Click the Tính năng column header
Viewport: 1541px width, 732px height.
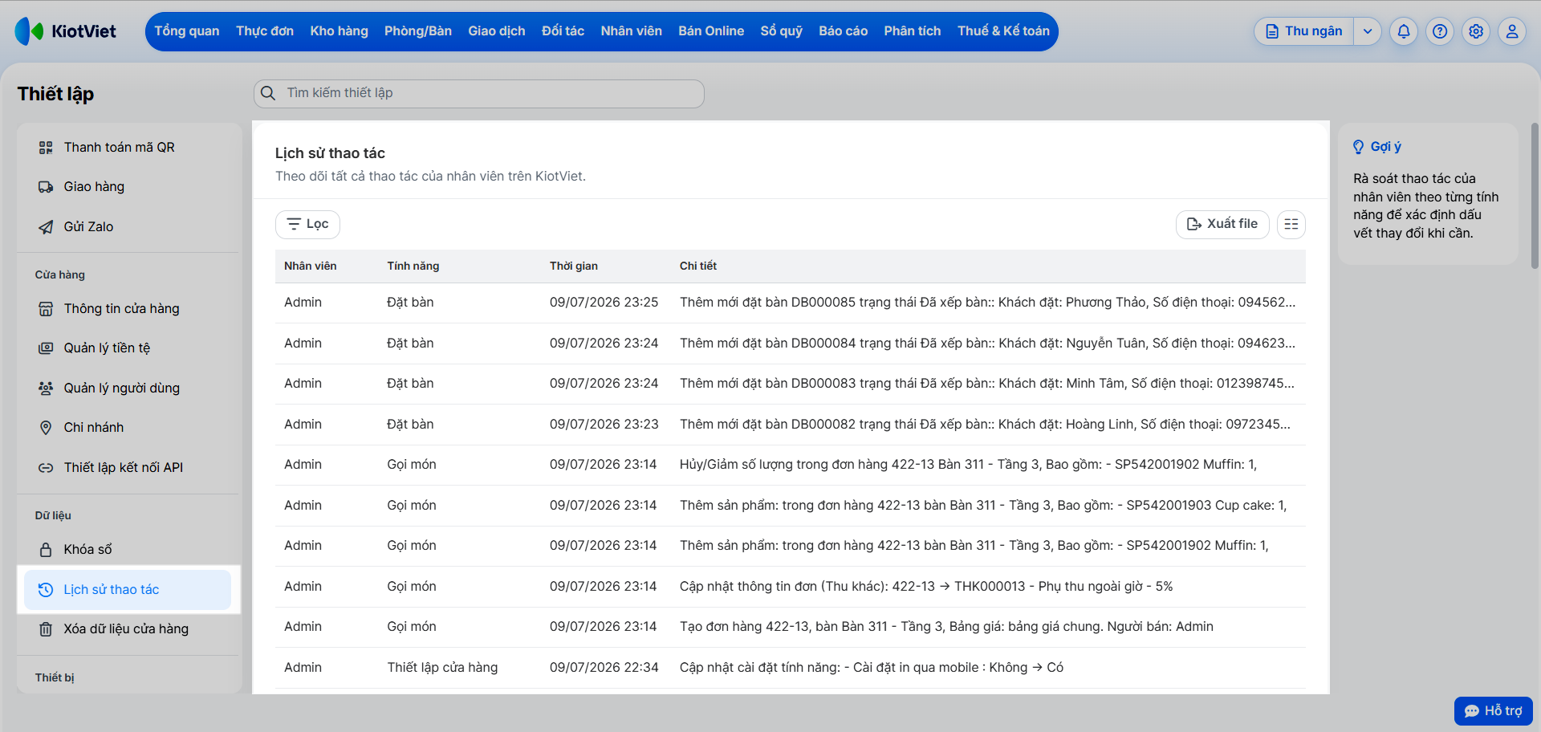tap(413, 266)
